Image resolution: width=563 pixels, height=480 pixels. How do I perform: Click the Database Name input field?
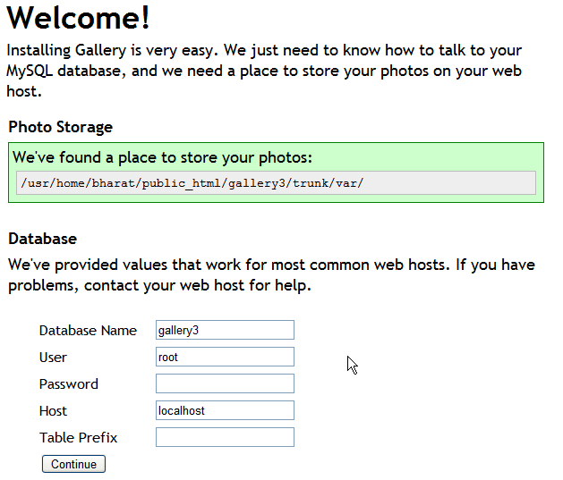[x=225, y=330]
